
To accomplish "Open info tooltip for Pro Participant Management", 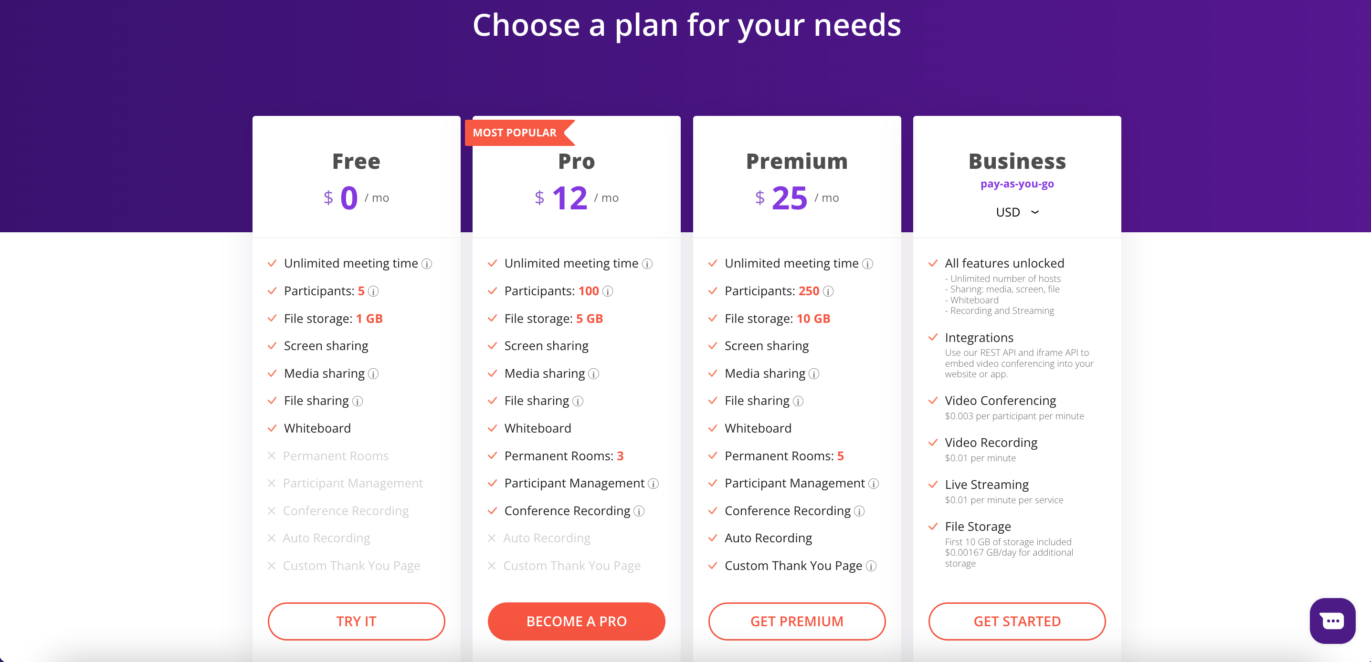I will click(653, 484).
